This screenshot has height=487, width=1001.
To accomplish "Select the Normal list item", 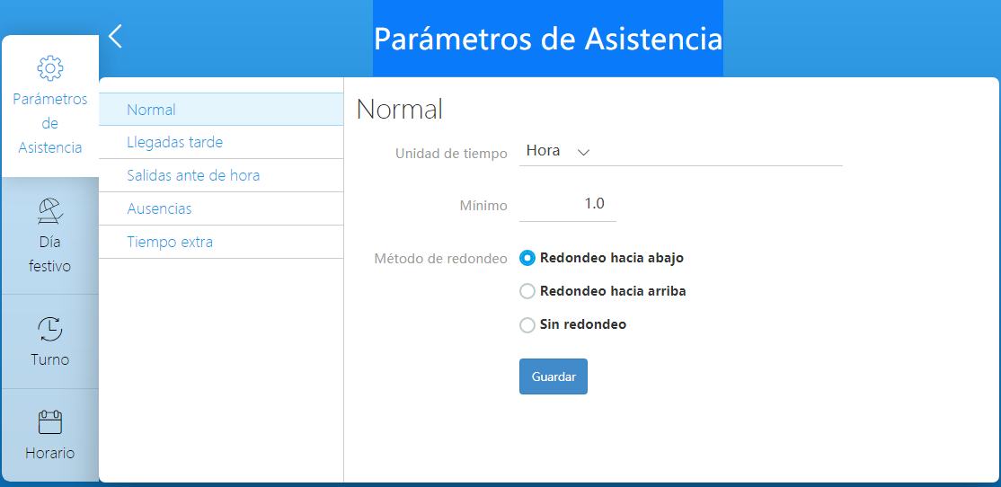I will pos(221,109).
